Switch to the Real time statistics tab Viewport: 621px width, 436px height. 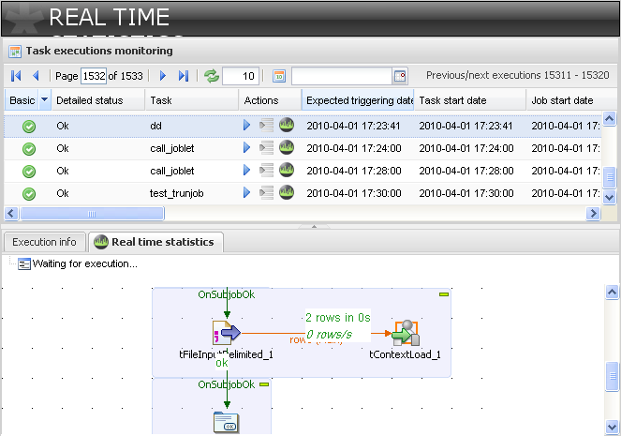(x=155, y=242)
